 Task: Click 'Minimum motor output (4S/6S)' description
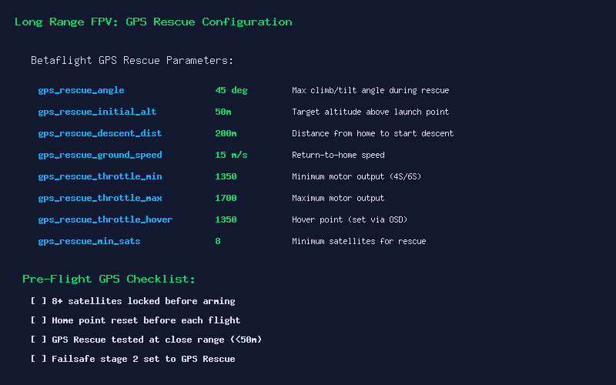click(357, 177)
